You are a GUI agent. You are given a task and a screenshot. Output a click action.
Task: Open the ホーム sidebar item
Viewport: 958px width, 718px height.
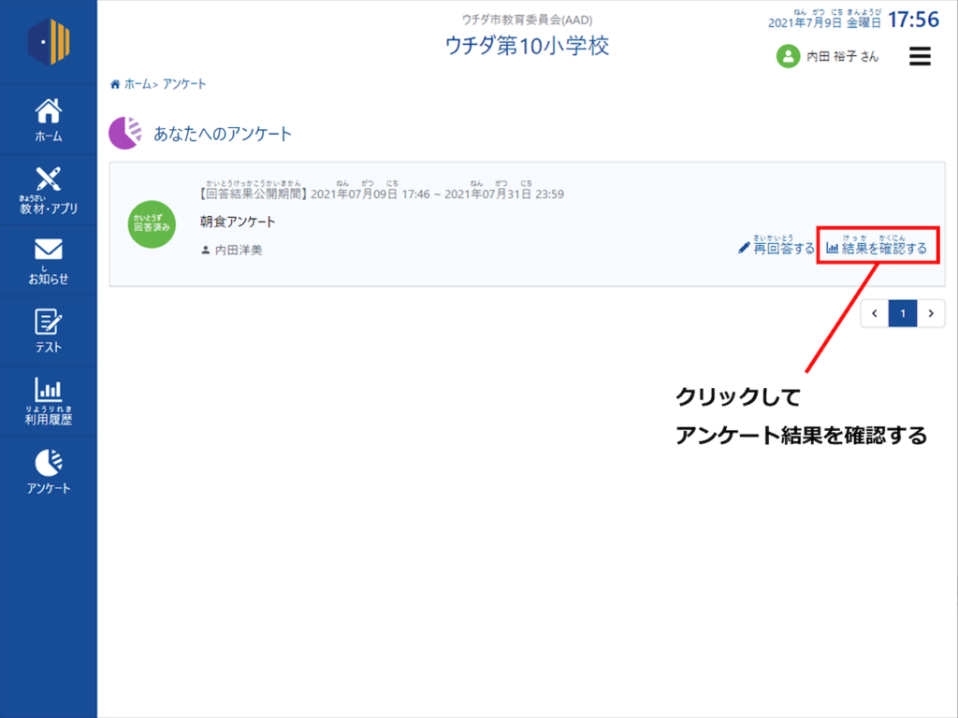point(48,120)
